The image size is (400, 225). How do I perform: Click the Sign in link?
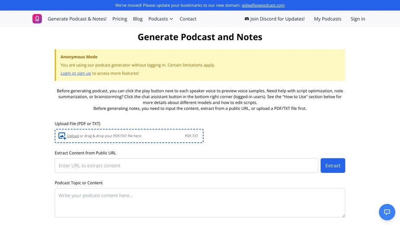[x=358, y=19]
